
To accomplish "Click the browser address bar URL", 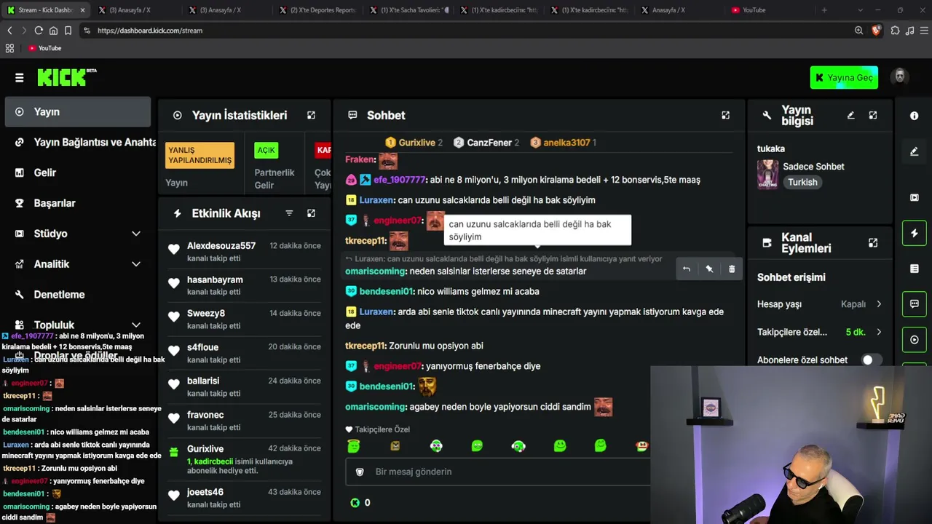I will point(150,31).
